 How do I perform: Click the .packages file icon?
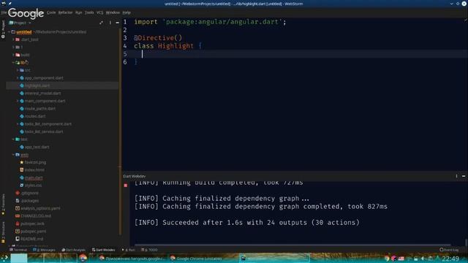tap(18, 201)
